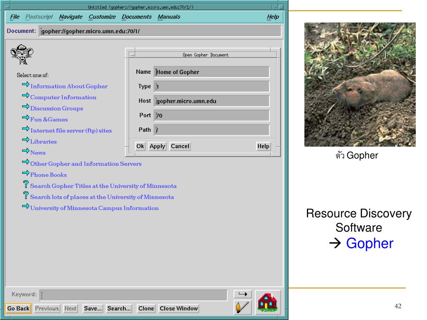Image resolution: width=427 pixels, height=320 pixels.
Task: Open the Open Gopher Document dialog window menu
Action: (x=132, y=55)
